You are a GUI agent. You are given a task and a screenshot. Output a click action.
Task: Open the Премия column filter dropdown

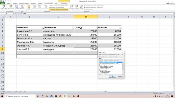click(x=120, y=28)
